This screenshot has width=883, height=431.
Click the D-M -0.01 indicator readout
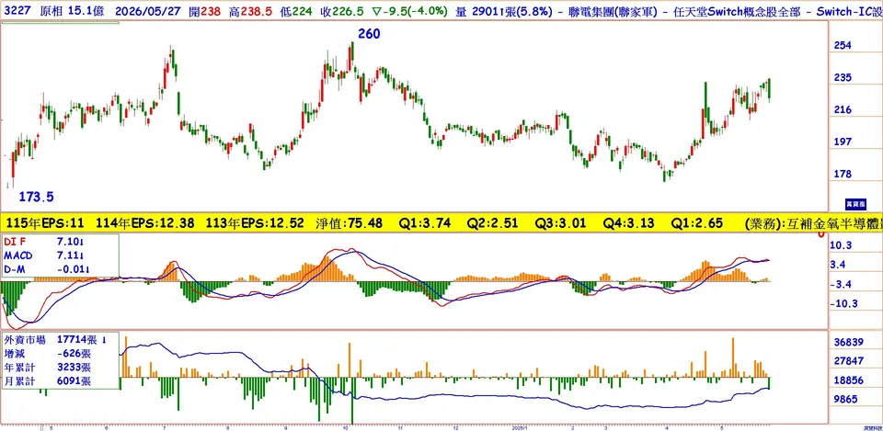pos(46,269)
